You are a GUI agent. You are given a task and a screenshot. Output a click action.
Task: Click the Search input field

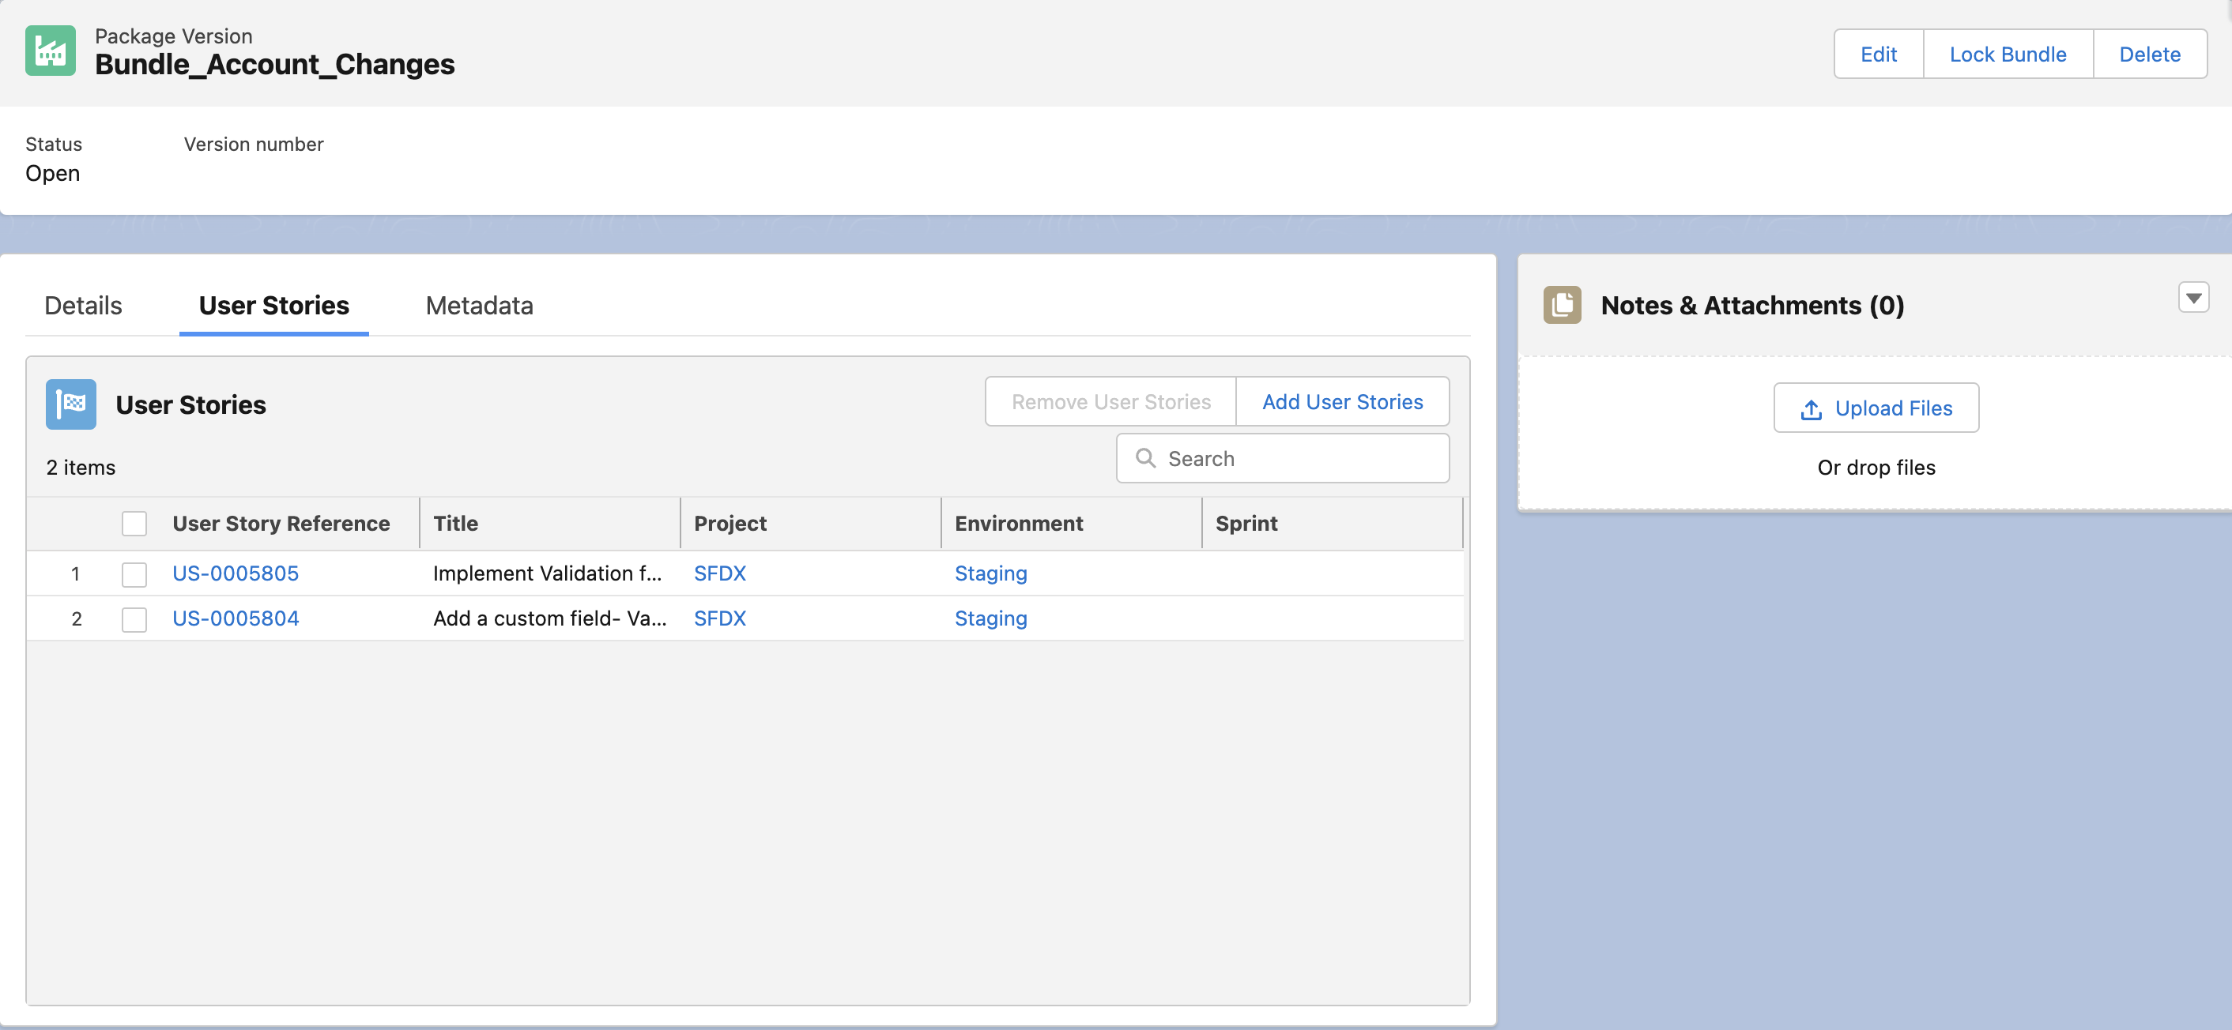point(1281,458)
